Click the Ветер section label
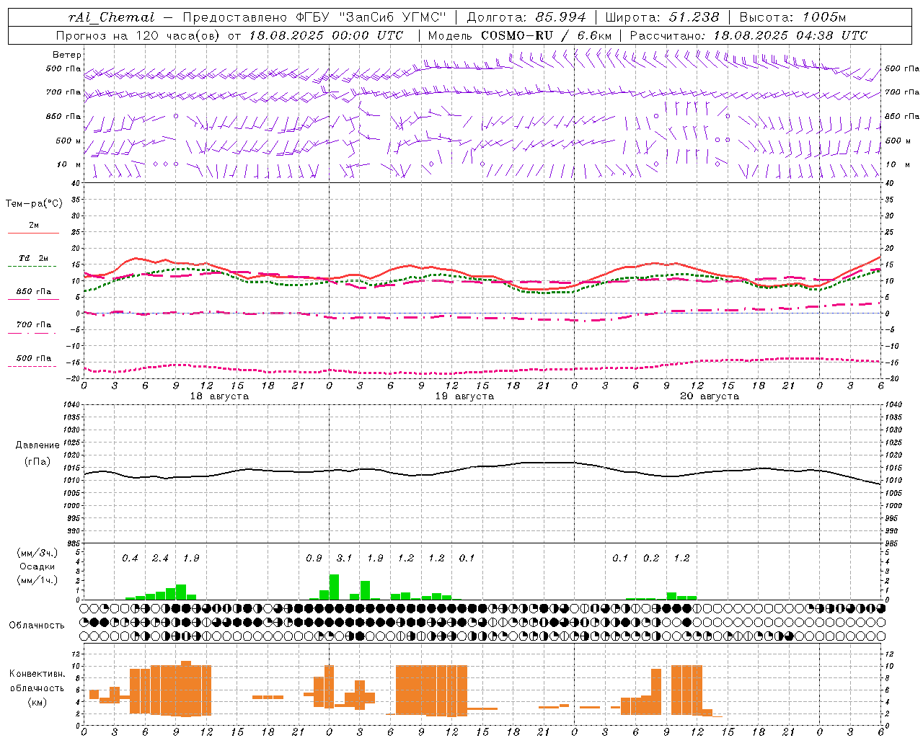 (67, 55)
